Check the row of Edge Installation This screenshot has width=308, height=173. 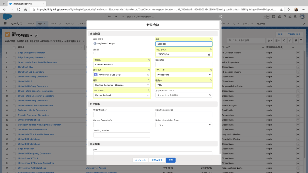[x=14, y=149]
